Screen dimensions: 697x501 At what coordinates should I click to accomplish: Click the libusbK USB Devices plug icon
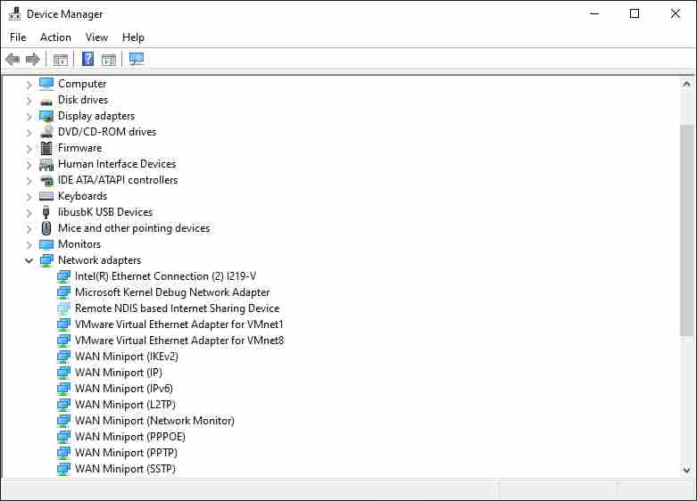click(x=46, y=212)
